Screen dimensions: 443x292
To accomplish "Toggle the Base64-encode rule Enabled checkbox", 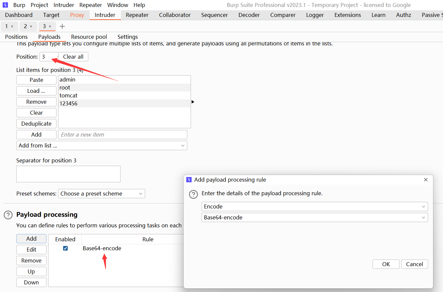I will click(65, 248).
